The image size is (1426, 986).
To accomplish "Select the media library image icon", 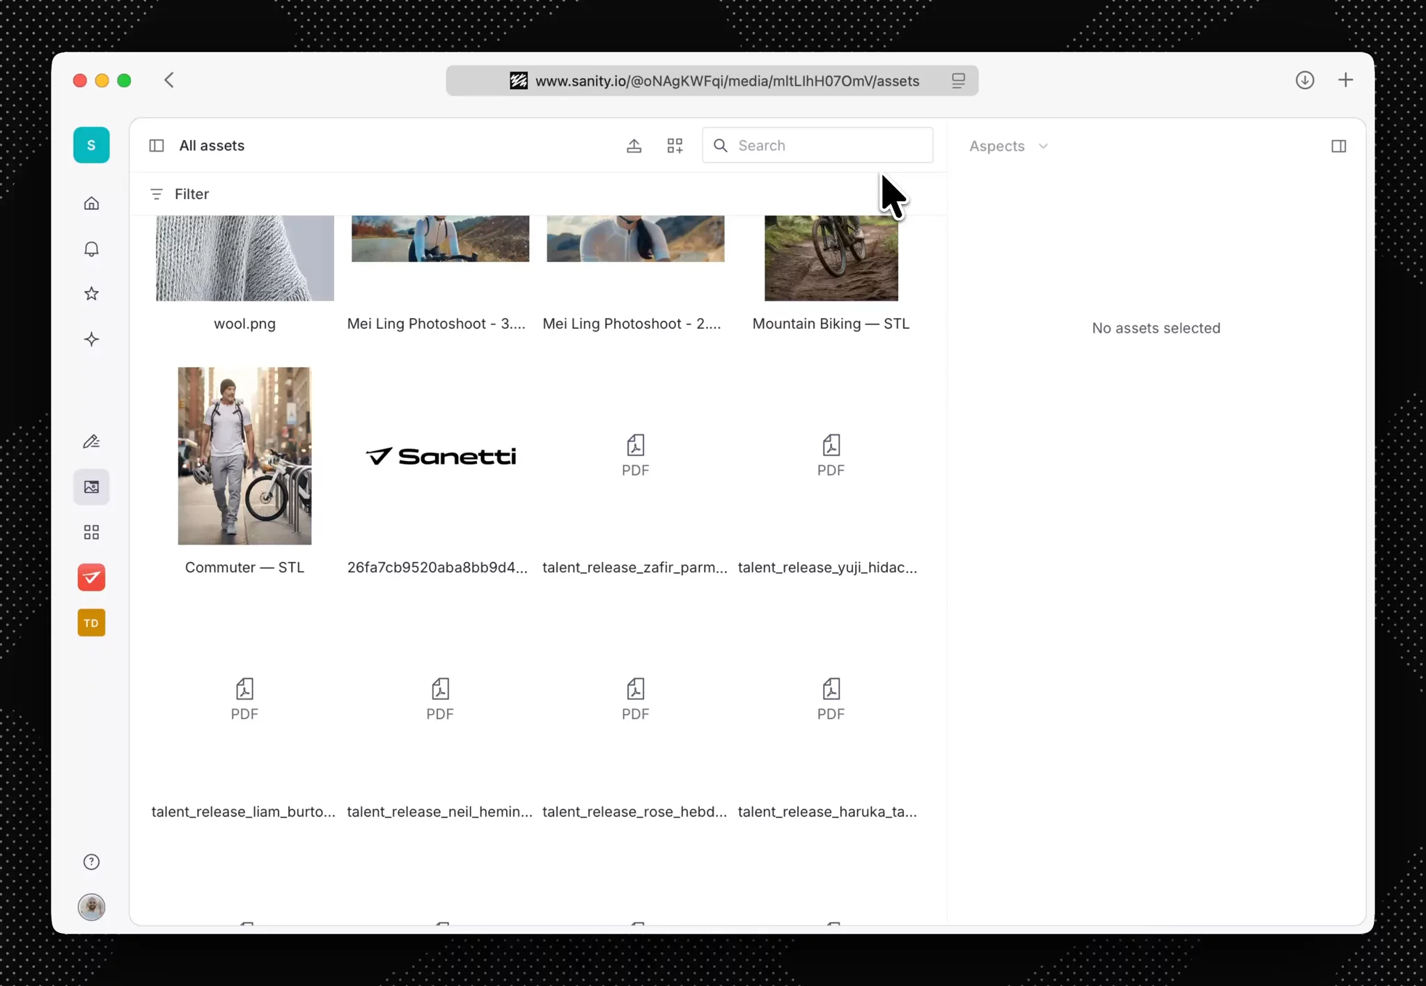I will point(91,487).
